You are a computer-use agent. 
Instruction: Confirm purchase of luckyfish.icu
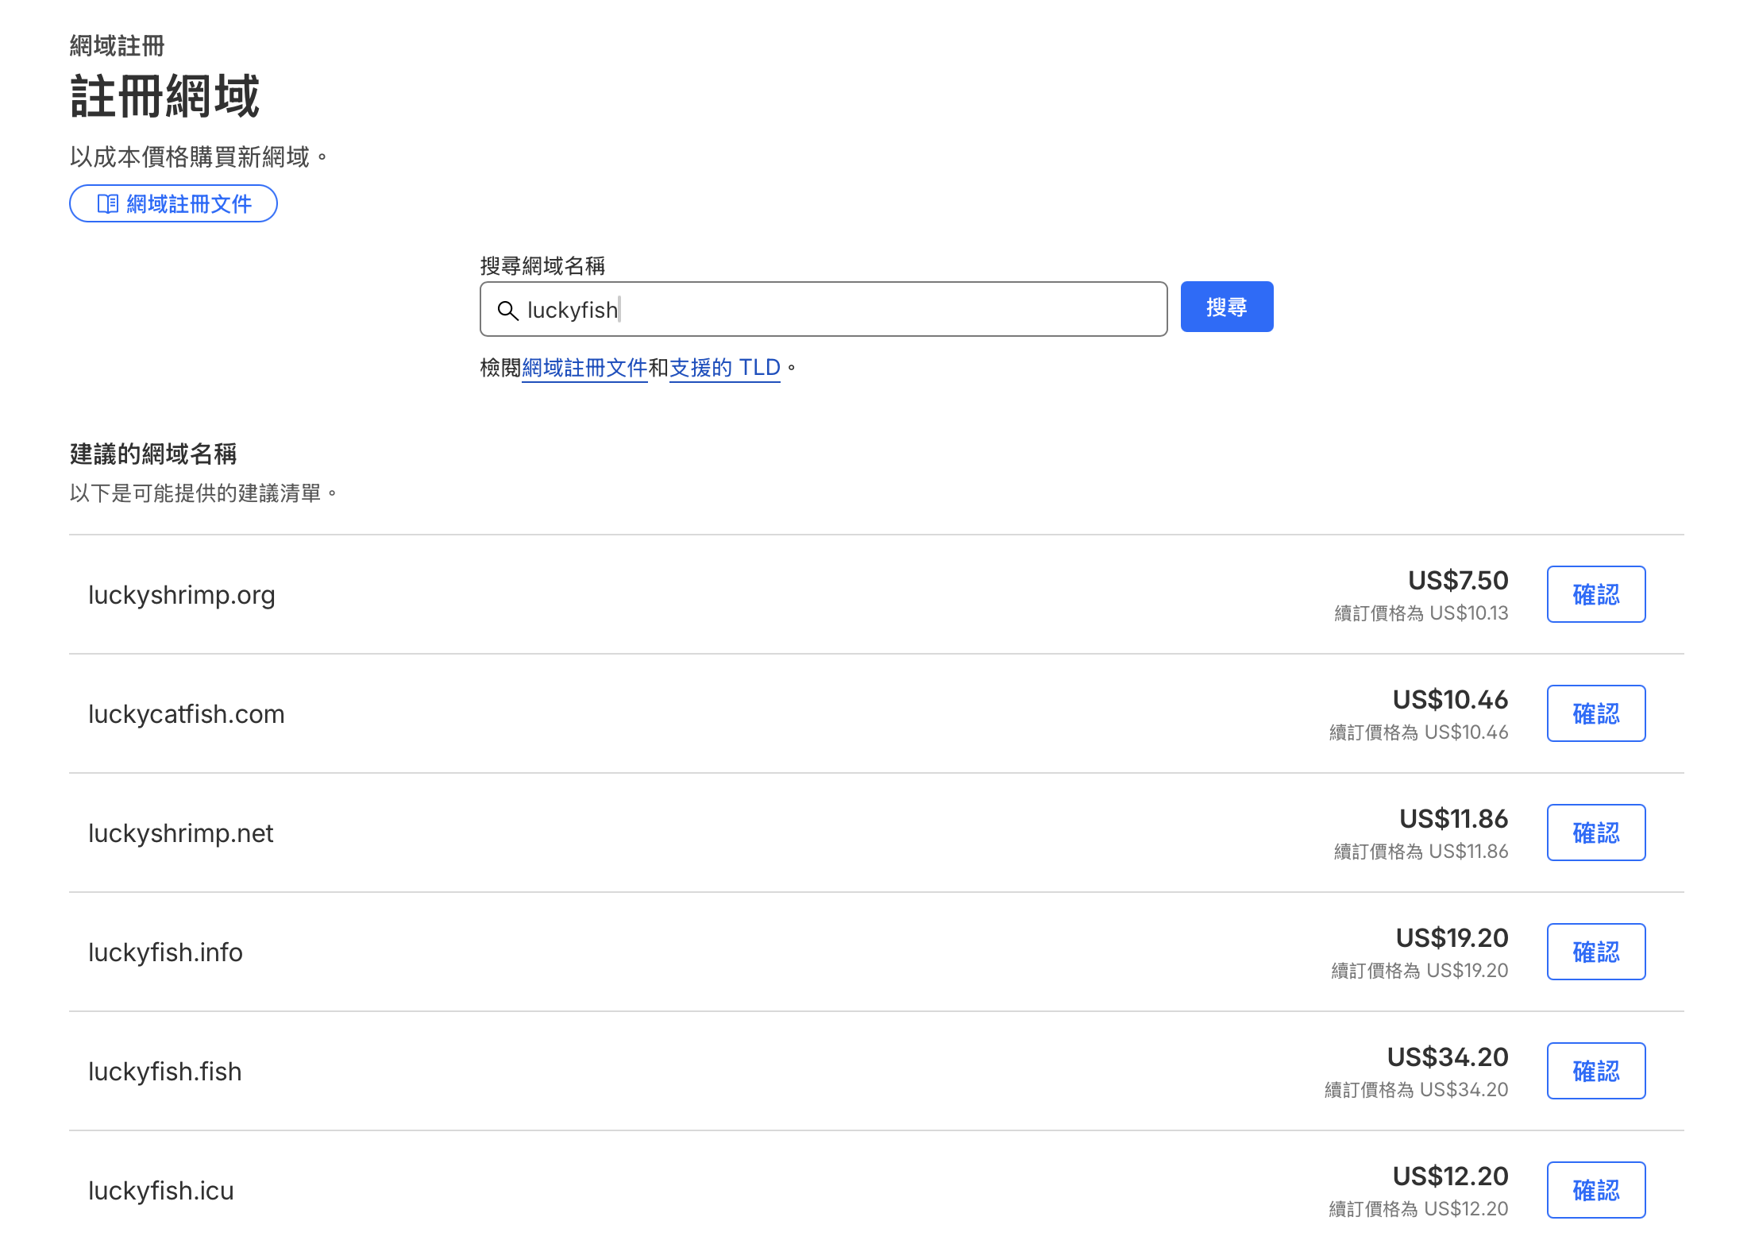tap(1595, 1191)
